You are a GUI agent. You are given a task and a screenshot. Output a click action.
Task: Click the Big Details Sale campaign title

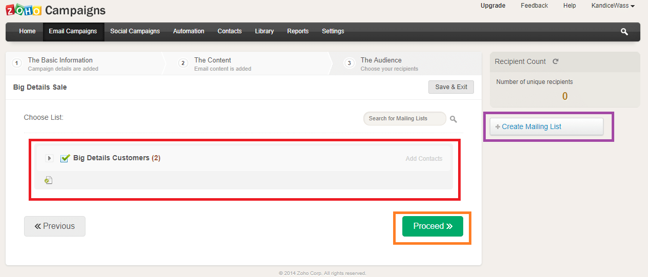coord(40,87)
